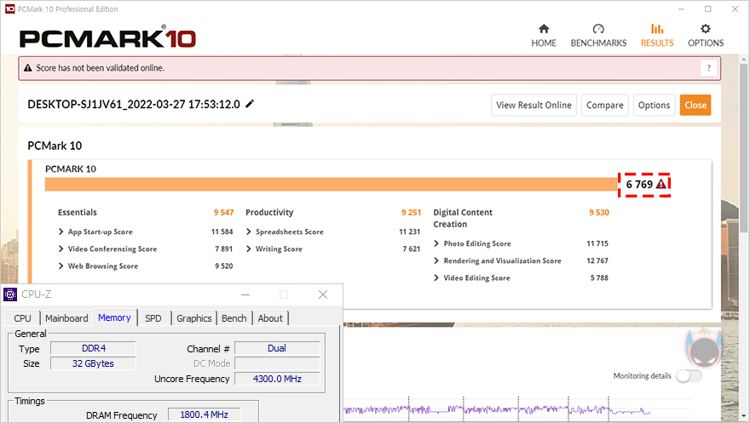
Task: Open Graphics tab in CPU-Z
Action: (193, 318)
